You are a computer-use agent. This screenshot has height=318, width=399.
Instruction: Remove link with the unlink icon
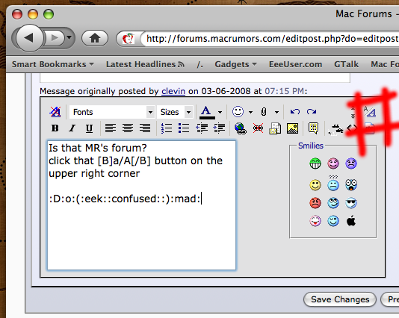[258, 128]
